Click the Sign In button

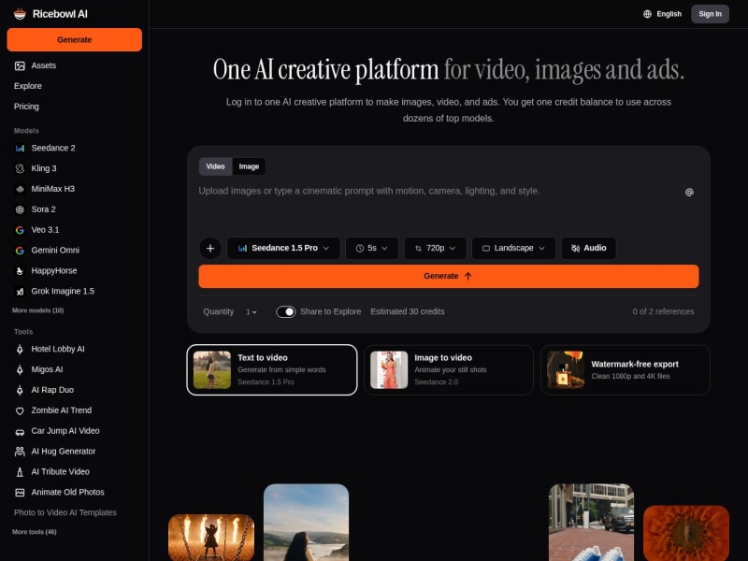pyautogui.click(x=710, y=14)
